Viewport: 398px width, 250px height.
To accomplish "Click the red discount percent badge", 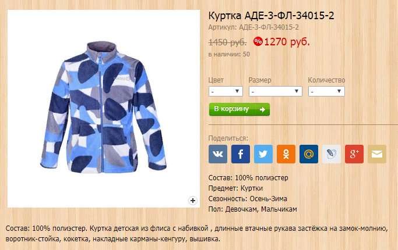I will pos(258,41).
